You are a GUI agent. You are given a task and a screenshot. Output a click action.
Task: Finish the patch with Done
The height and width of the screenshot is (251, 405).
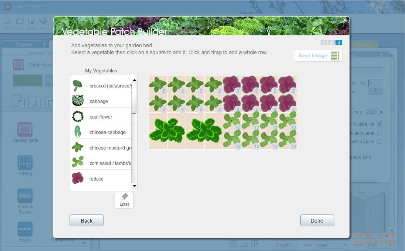(x=317, y=221)
